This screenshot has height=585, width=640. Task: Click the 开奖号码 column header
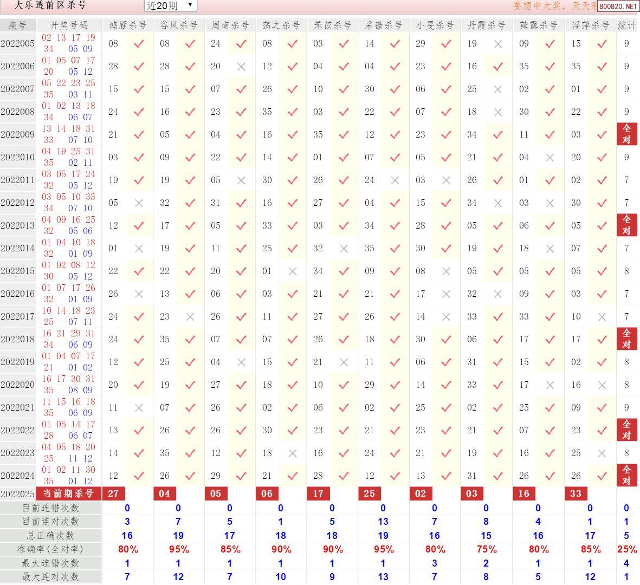tap(69, 25)
